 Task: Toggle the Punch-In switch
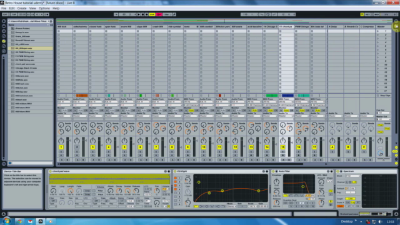pyautogui.click(x=262, y=14)
